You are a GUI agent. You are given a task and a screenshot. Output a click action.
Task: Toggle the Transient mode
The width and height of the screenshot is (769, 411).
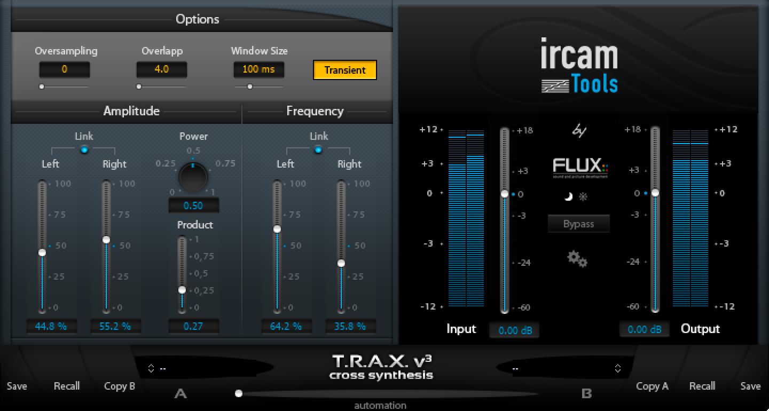click(344, 70)
